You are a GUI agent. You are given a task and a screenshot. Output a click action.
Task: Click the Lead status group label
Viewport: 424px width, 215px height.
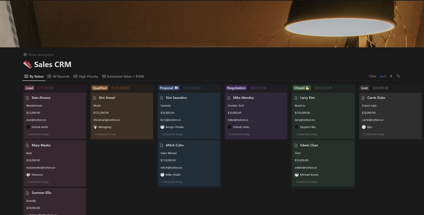coord(29,88)
